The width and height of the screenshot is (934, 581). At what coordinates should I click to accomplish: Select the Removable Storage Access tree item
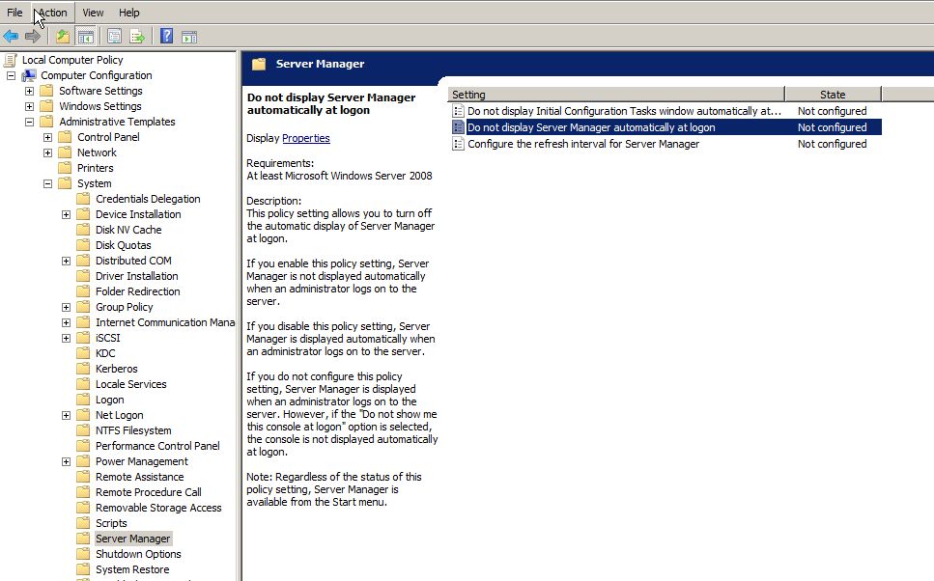pos(158,508)
